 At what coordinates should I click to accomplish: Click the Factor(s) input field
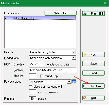click(53, 70)
